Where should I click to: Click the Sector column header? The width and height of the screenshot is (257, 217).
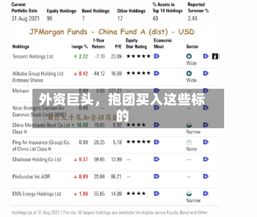point(192,47)
